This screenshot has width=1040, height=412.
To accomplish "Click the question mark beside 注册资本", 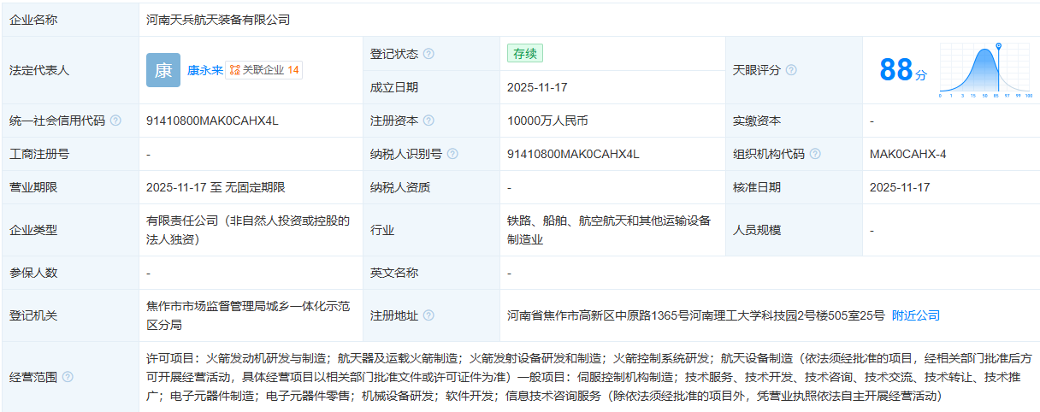I will 428,121.
